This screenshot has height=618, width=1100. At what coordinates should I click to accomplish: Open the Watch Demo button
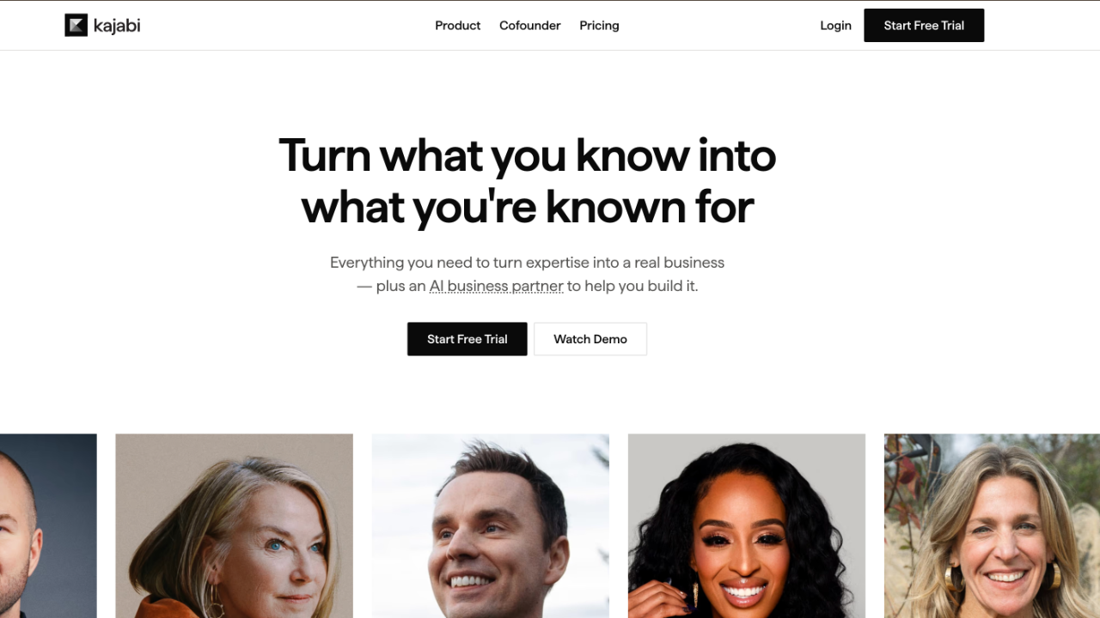[590, 339]
